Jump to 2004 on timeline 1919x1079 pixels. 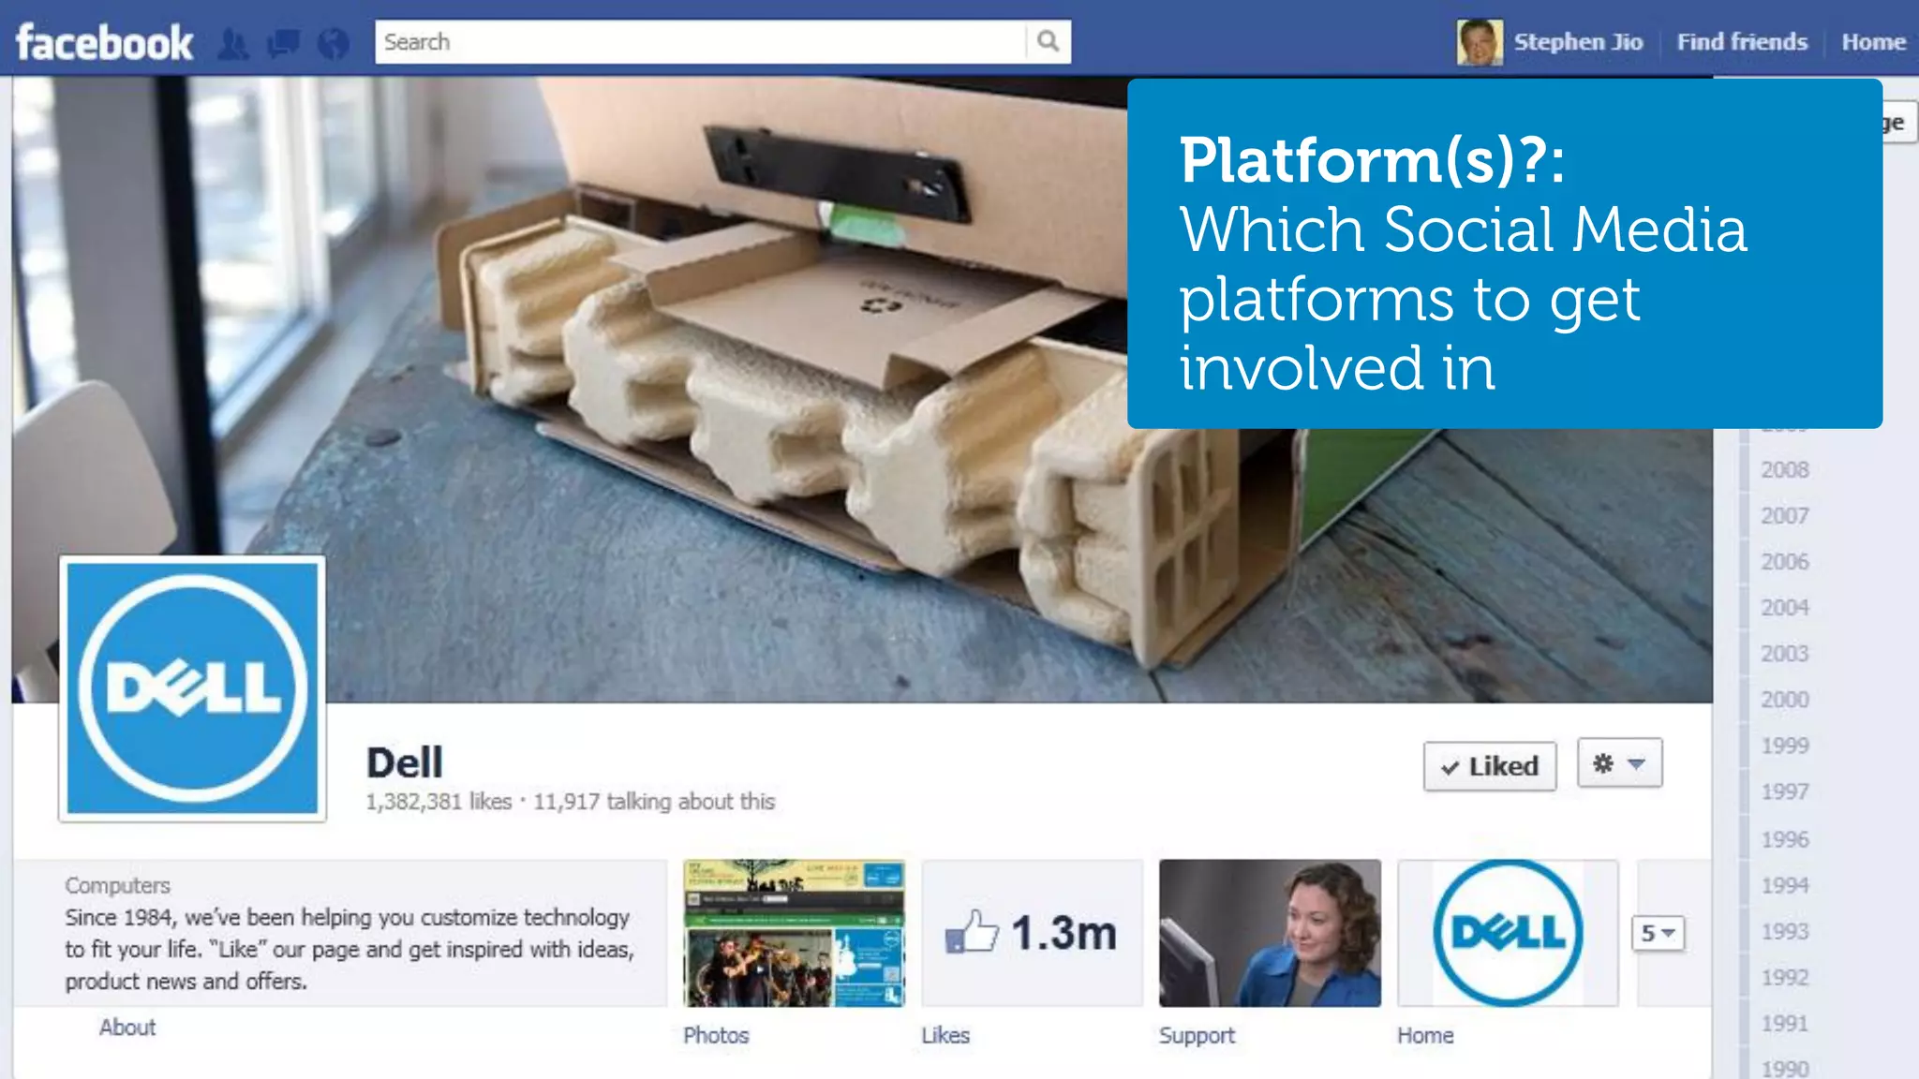pyautogui.click(x=1784, y=608)
